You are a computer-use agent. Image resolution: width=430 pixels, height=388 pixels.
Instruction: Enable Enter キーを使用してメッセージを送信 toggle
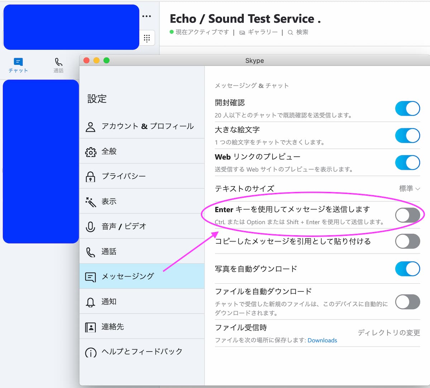click(x=407, y=215)
